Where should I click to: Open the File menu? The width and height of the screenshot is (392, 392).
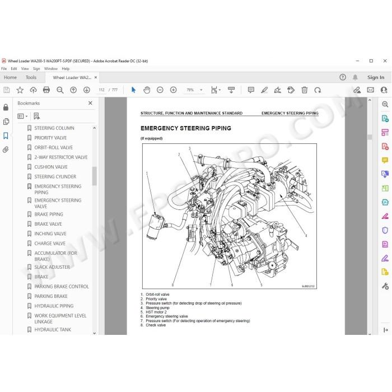click(4, 69)
